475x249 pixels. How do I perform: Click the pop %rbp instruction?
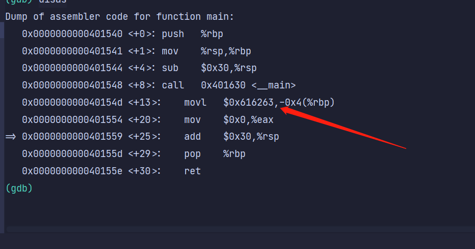[215, 153]
